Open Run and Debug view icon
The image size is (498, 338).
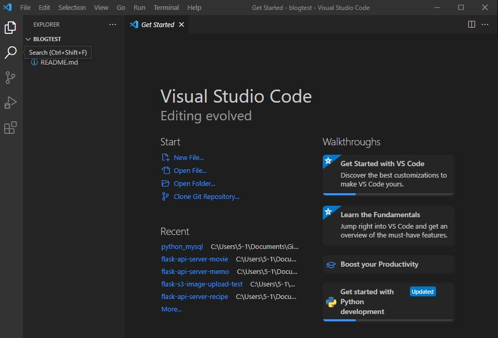pyautogui.click(x=10, y=103)
